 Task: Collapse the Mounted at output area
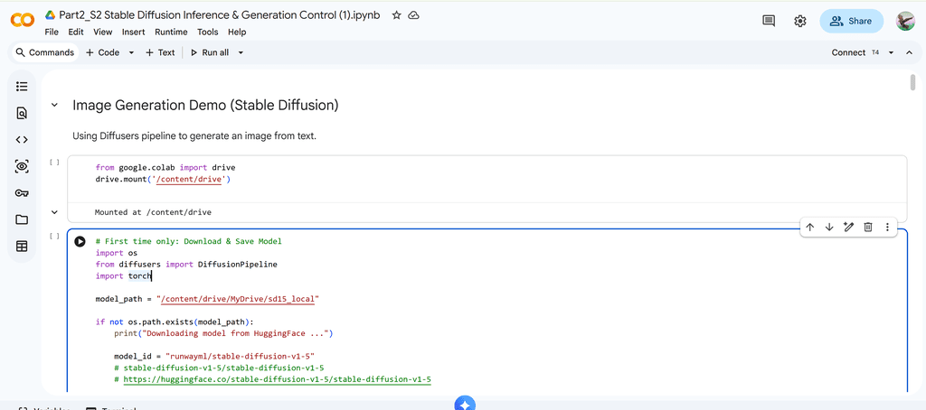coord(54,212)
